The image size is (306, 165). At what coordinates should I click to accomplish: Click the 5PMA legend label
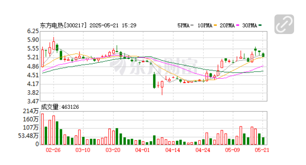click(183, 26)
